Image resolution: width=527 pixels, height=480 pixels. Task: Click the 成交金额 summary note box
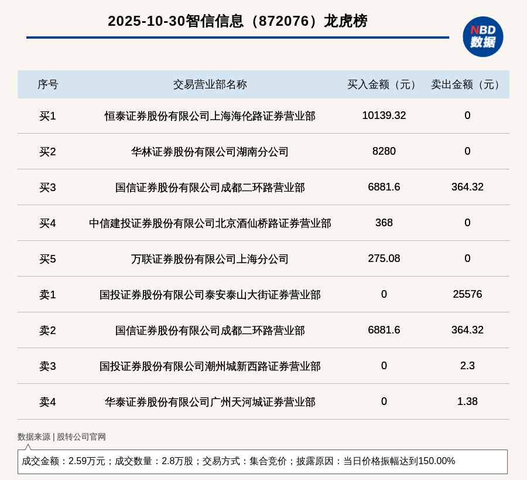262,461
